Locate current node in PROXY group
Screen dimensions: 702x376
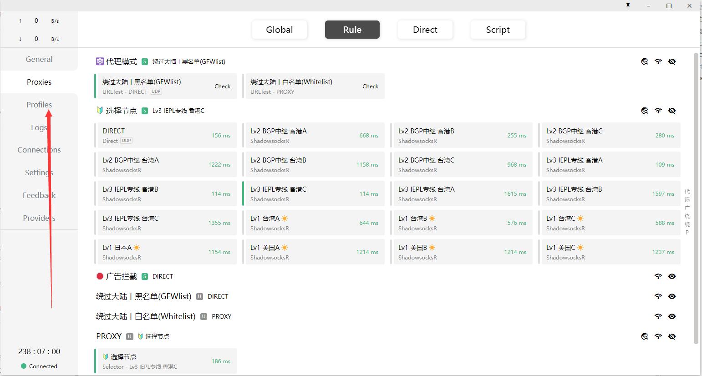(x=645, y=336)
